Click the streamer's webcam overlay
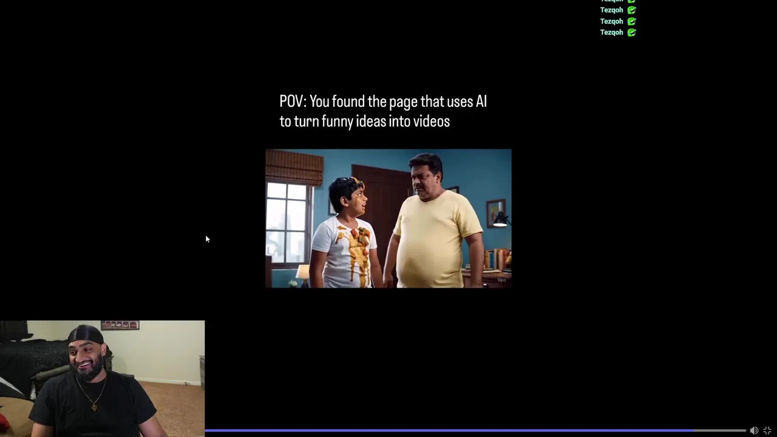 tap(102, 379)
